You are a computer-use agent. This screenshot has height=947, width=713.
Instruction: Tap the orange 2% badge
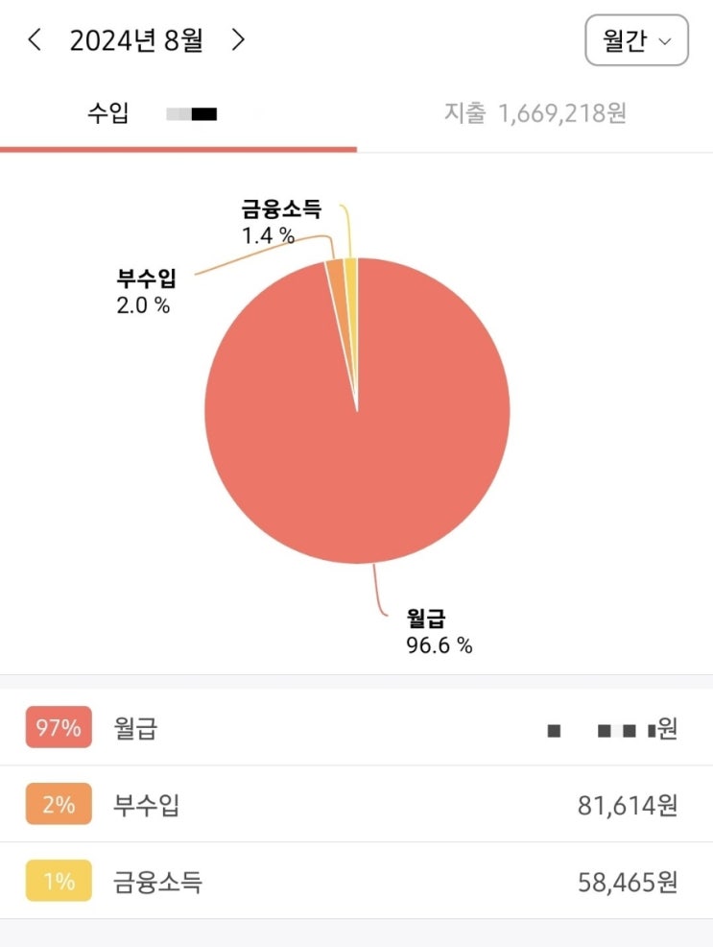pyautogui.click(x=59, y=804)
